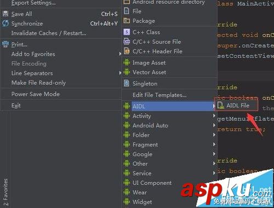Viewport: 274px width, 208px height.
Task: Click the Android icon beside Folder
Action: 127,135
